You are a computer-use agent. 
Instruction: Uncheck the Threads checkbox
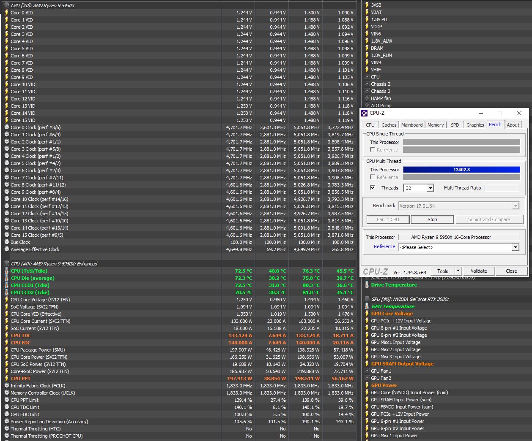[x=373, y=188]
